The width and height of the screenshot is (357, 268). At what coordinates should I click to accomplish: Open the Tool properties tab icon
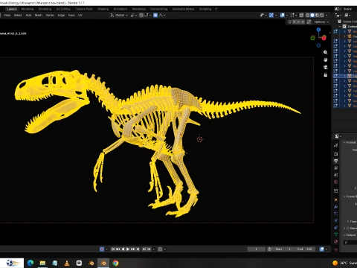[336, 145]
